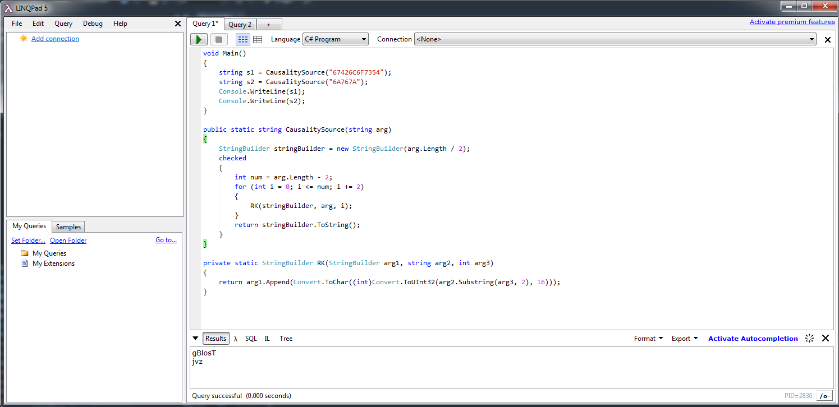This screenshot has width=839, height=407.
Task: Click 'Query successful' status text
Action: [217, 396]
